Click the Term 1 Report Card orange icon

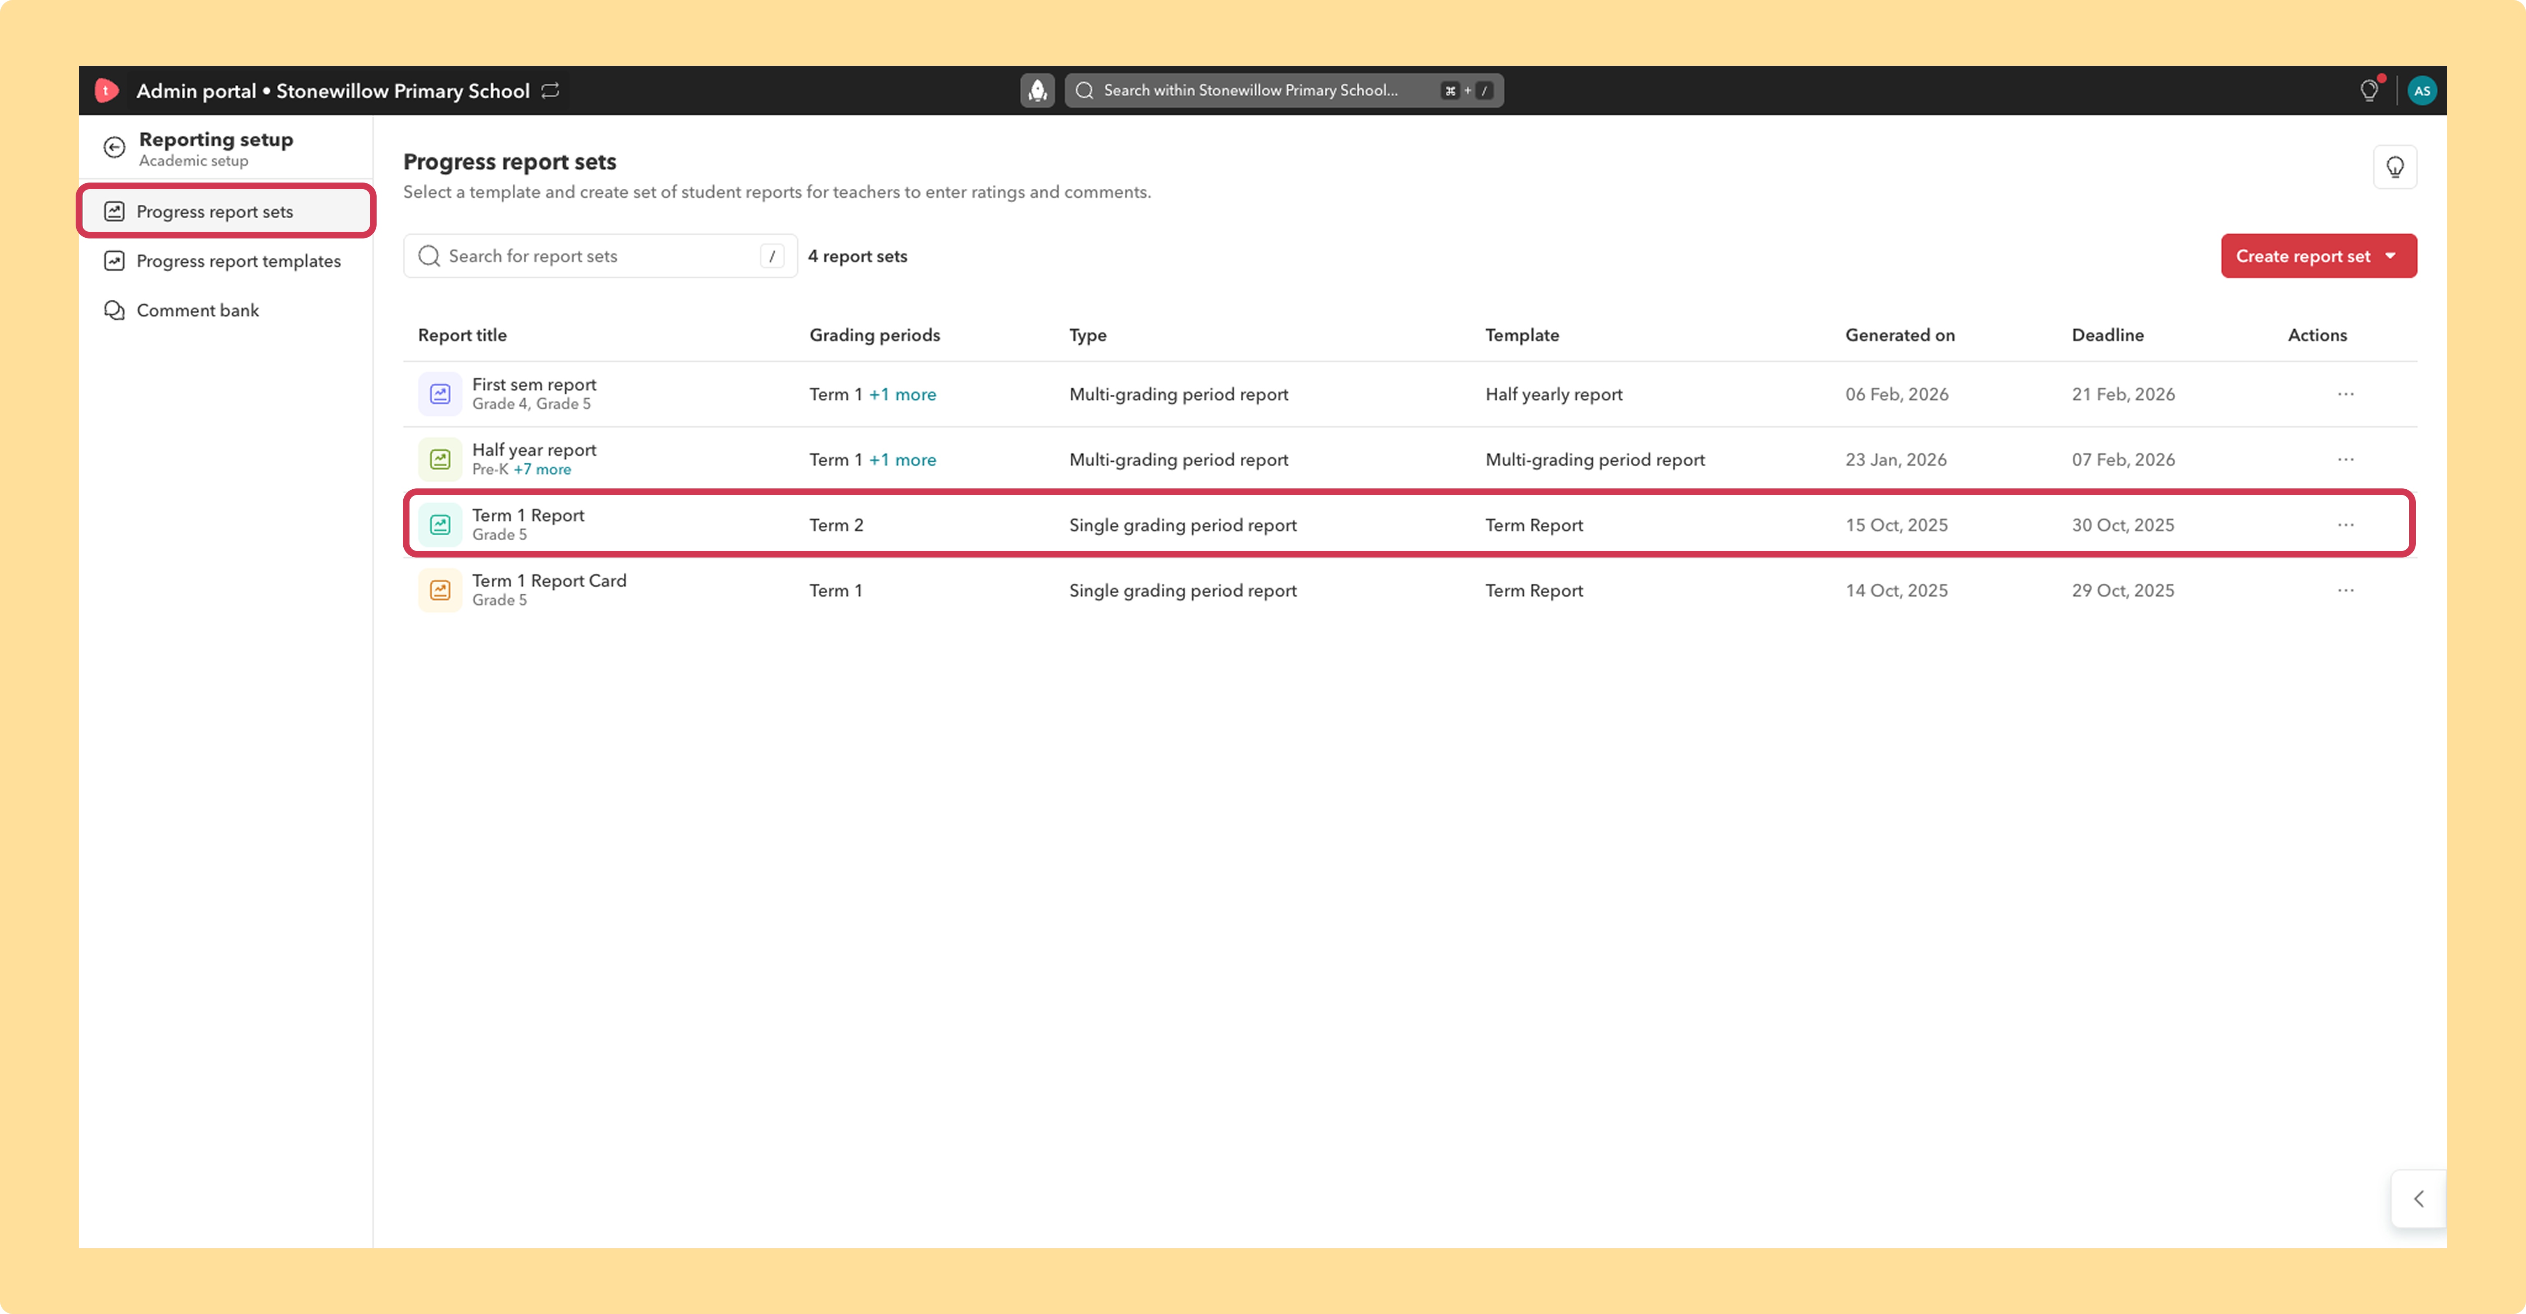pos(440,590)
